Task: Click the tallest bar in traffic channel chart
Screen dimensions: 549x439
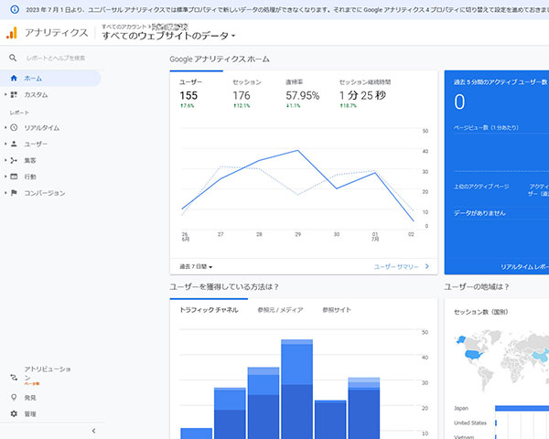Action: pyautogui.click(x=296, y=389)
